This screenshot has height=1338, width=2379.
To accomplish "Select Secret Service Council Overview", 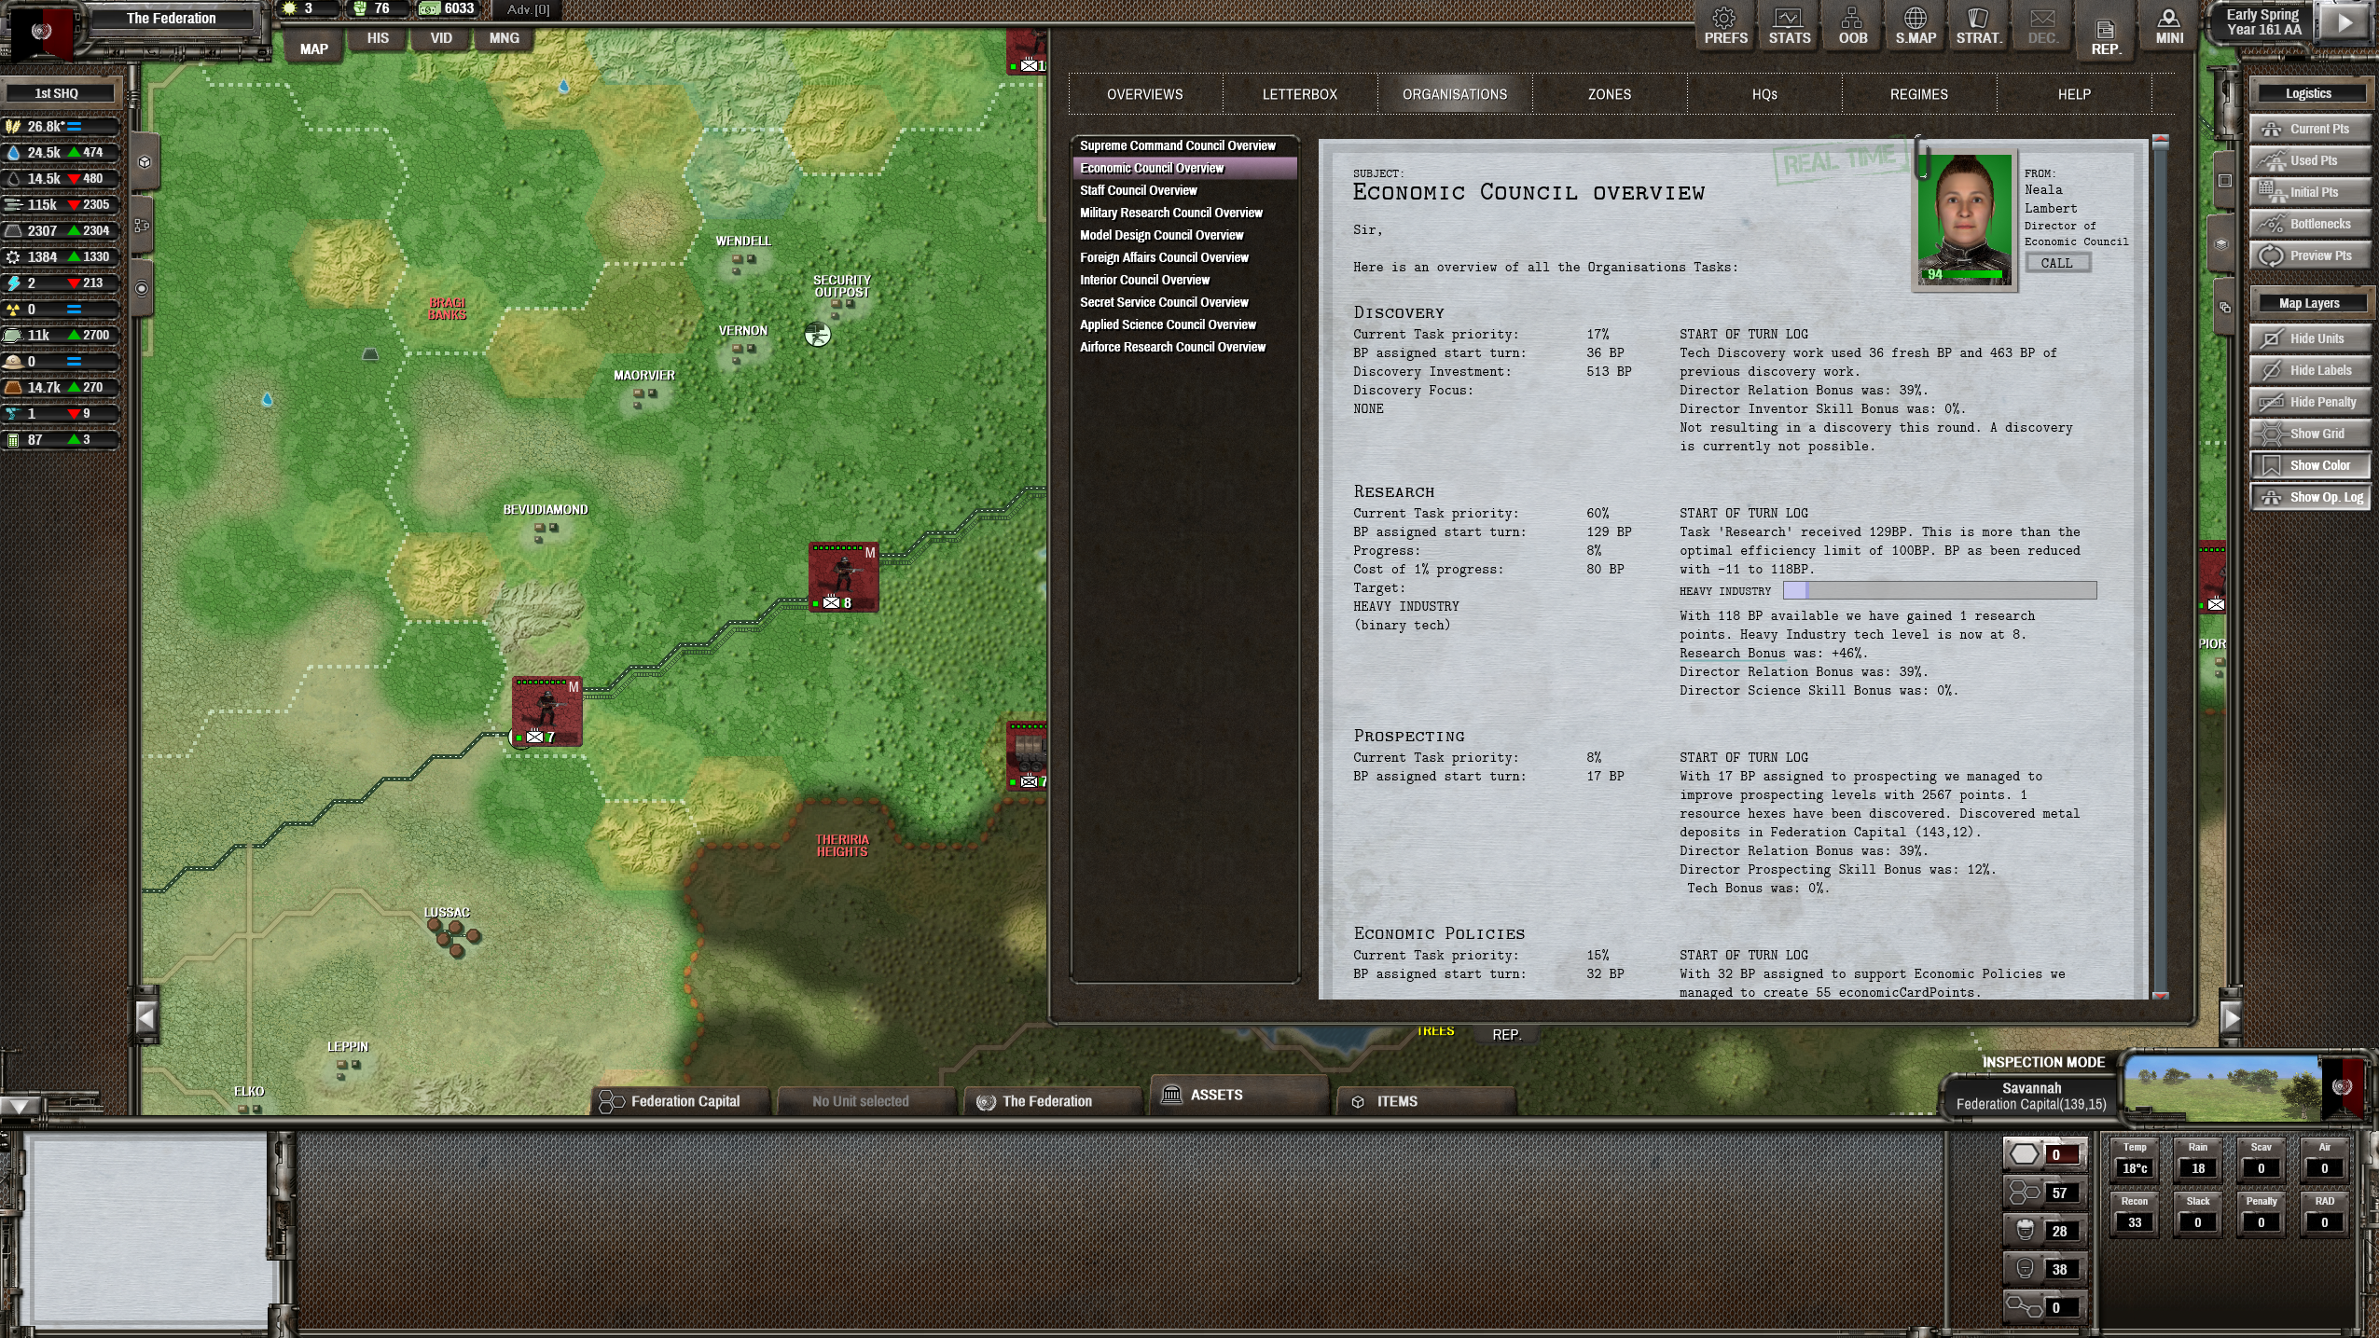I will tap(1184, 302).
